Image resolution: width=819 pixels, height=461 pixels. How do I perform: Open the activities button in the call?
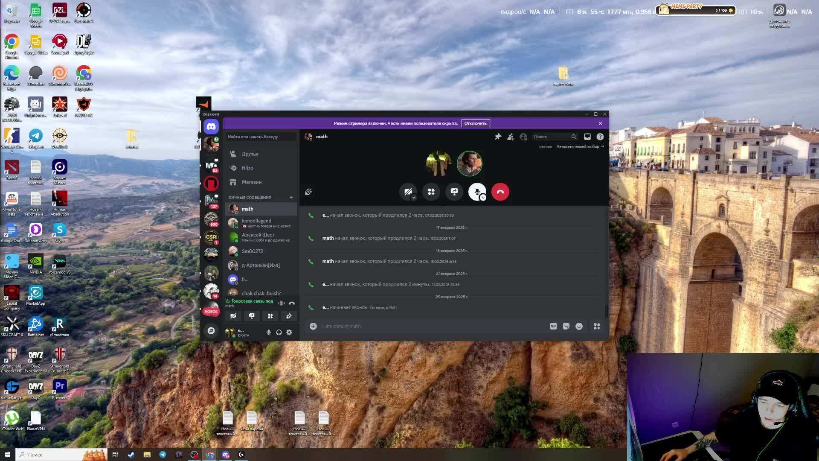[431, 192]
